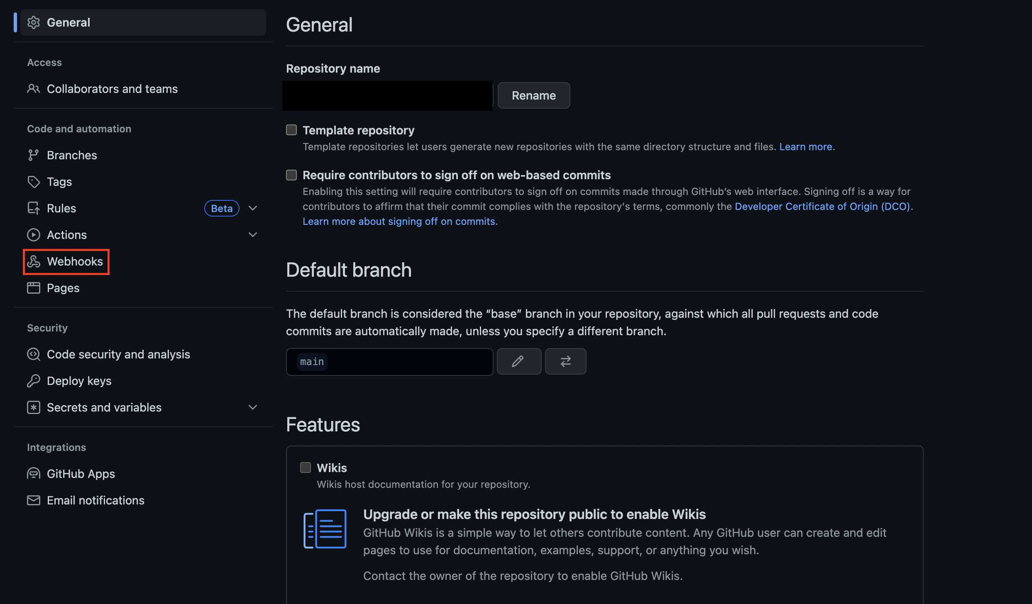Toggle the Wikis checkbox
Image resolution: width=1032 pixels, height=604 pixels.
click(x=306, y=468)
